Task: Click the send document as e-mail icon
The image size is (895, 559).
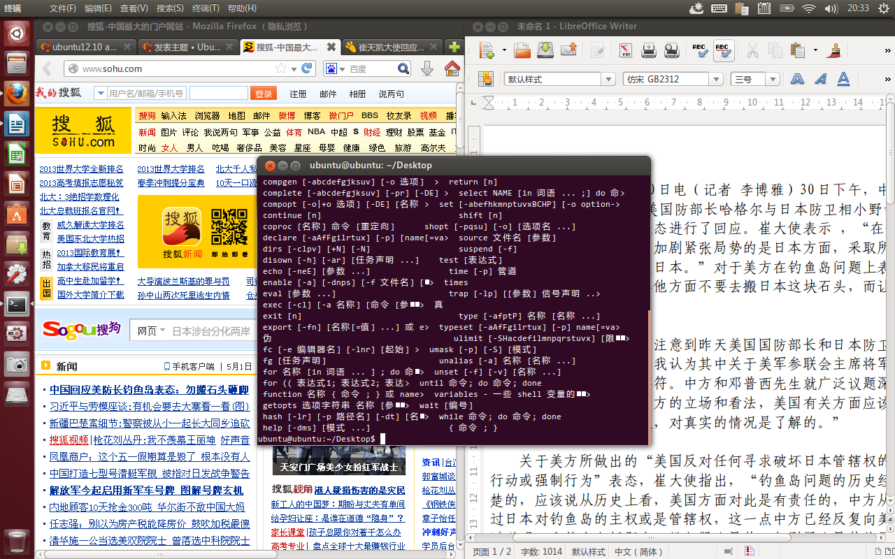Action: (x=568, y=50)
